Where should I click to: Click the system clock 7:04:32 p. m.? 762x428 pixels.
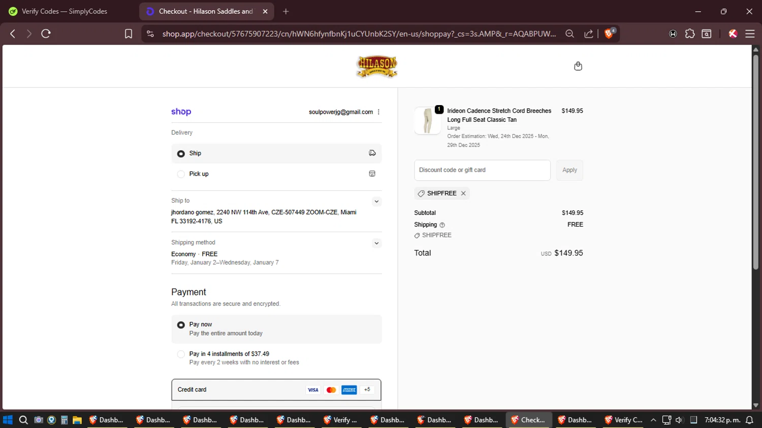click(x=722, y=420)
